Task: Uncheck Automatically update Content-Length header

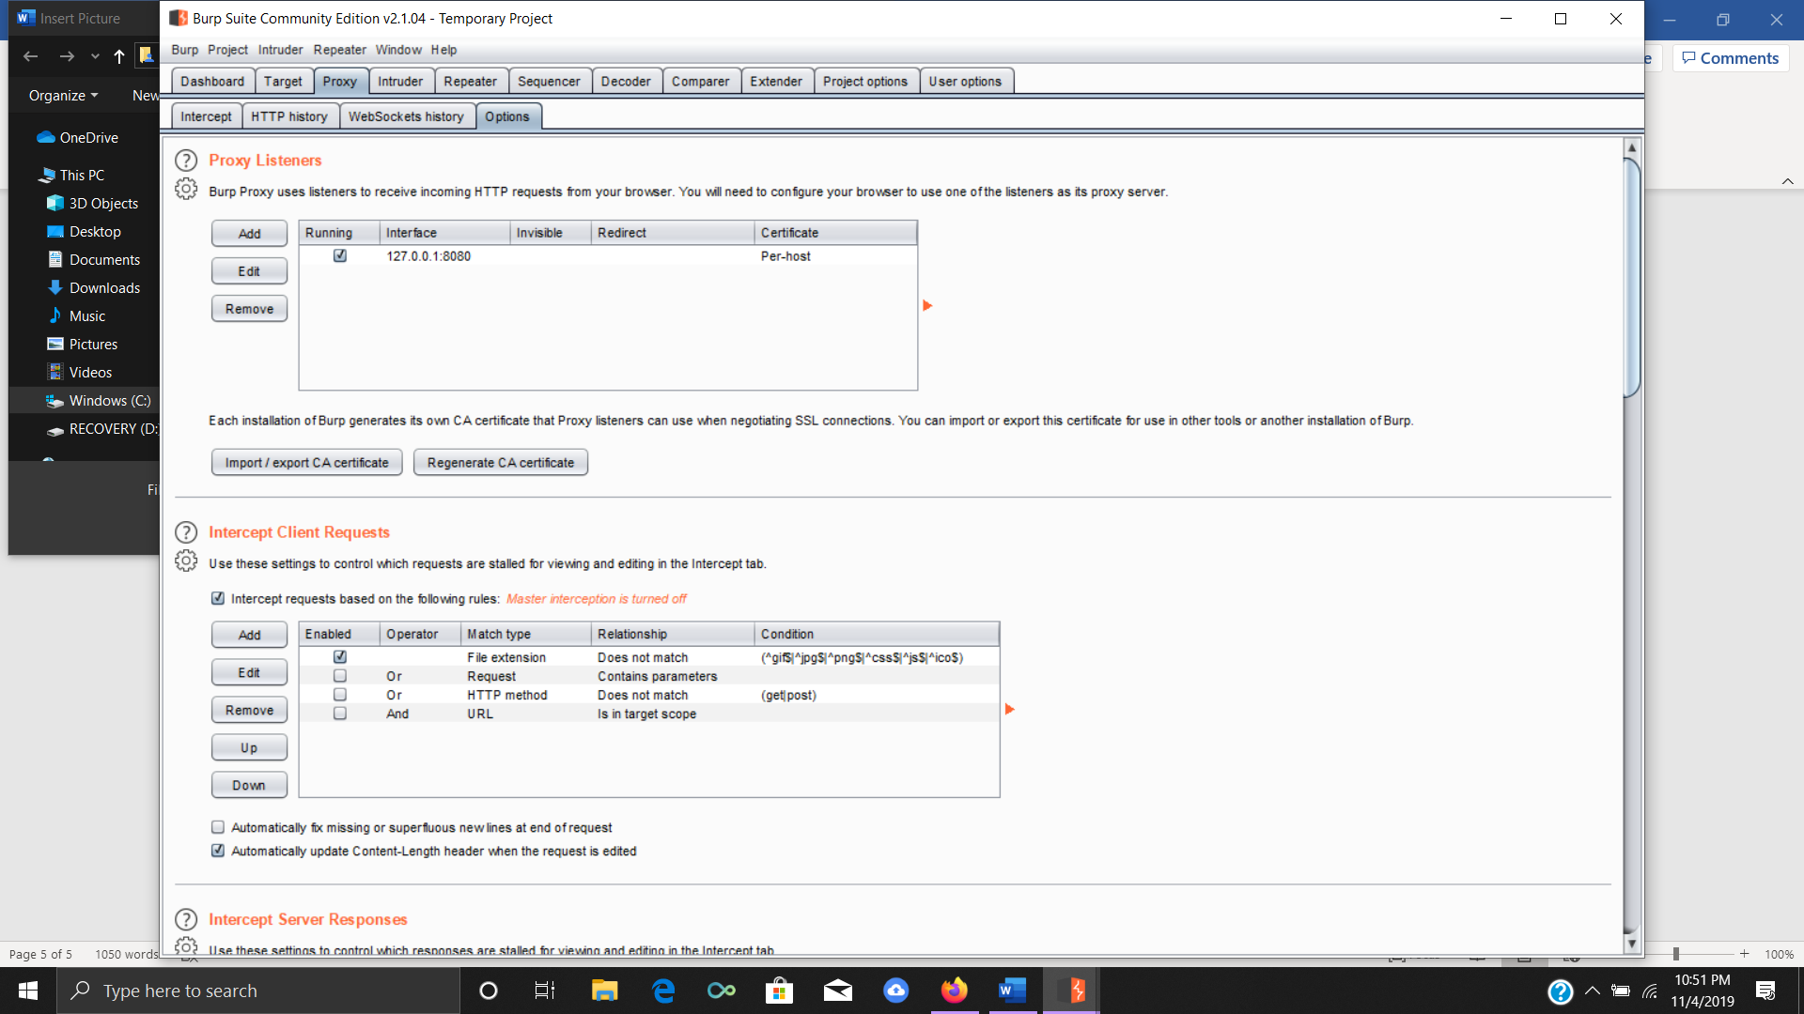Action: [218, 851]
